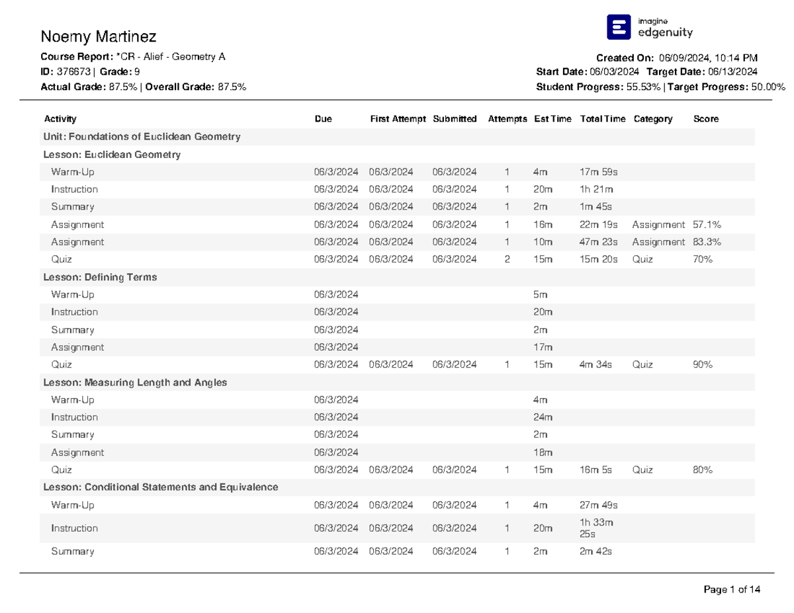
Task: Select the Due column header
Action: [x=324, y=119]
